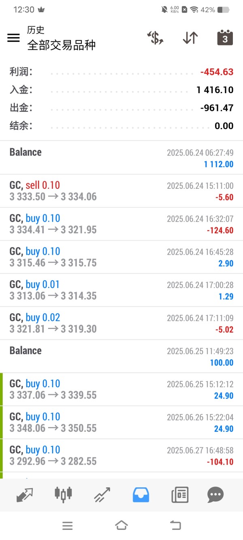
Task: Select the GC trade losing -104.10
Action: 122,455
